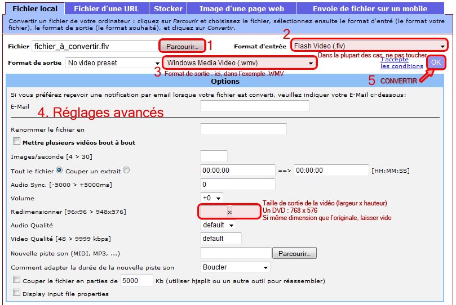456x305 pixels.
Task: Click the Fichier name input field
Action: point(95,47)
